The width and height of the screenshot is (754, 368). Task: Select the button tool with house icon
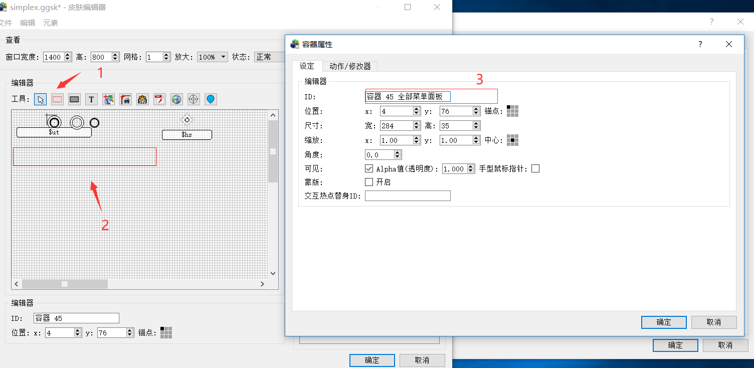(125, 99)
